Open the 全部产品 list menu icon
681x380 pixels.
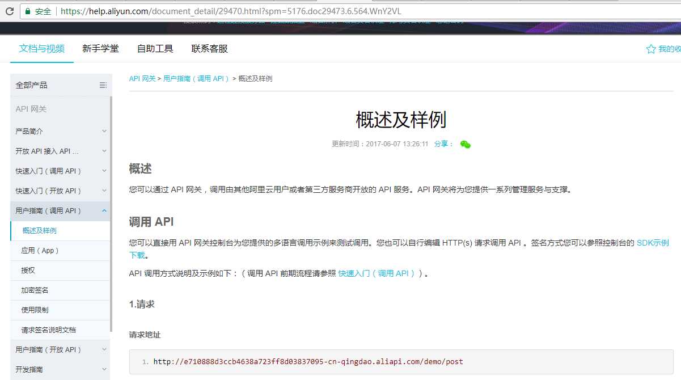(103, 85)
